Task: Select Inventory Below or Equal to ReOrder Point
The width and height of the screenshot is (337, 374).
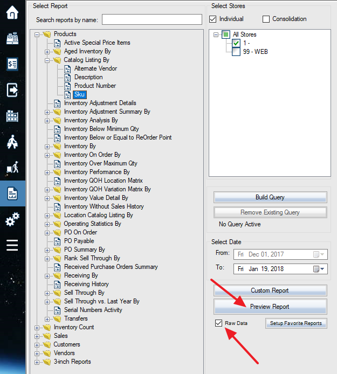Action: click(118, 137)
